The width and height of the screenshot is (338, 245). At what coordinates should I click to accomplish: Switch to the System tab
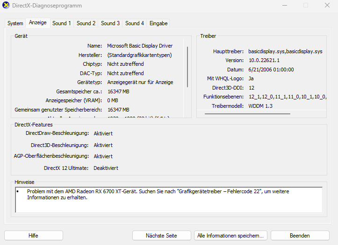[x=15, y=23]
